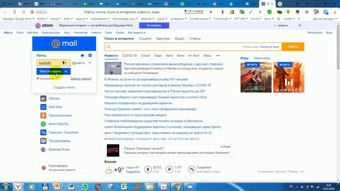Click the Вход login link
This screenshot has width=340, height=191.
329,33
